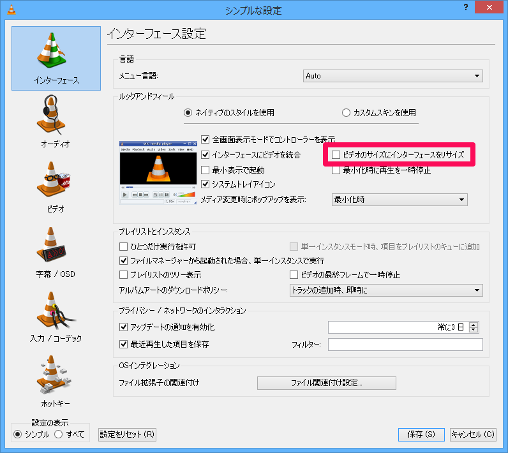Image resolution: width=508 pixels, height=453 pixels.
Task: Click the VLC cone icon in title bar
Action: pos(10,10)
